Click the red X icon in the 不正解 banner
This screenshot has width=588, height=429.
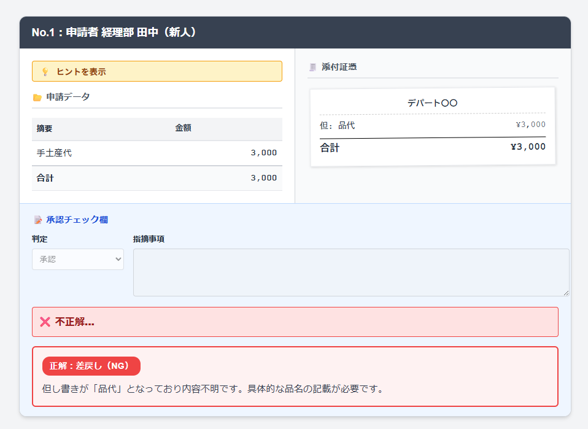44,322
